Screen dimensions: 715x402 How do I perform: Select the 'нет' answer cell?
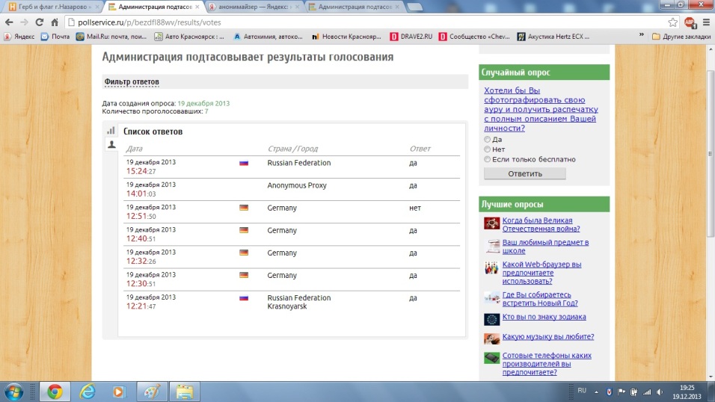coord(415,208)
